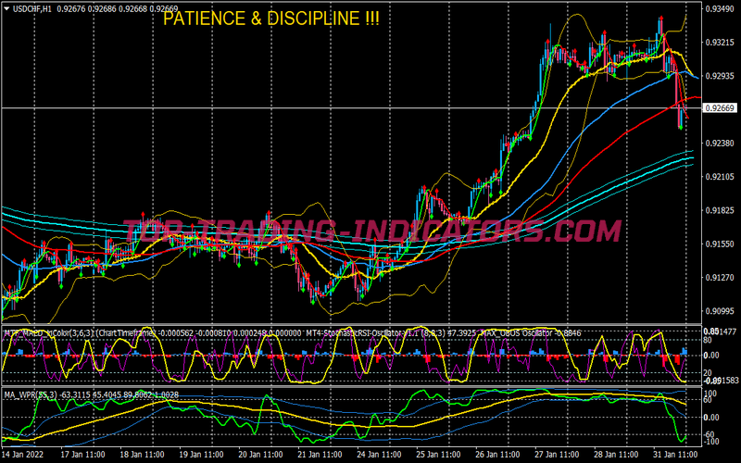Select the MAX_OBOS Oscillator indicator label
This screenshot has width=741, height=463.
[516, 333]
